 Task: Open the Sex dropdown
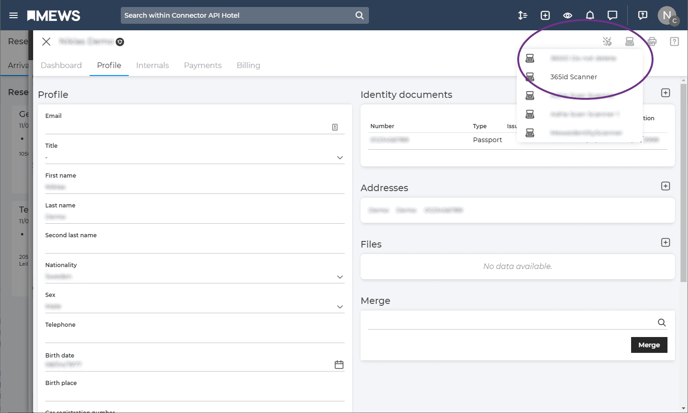point(340,307)
